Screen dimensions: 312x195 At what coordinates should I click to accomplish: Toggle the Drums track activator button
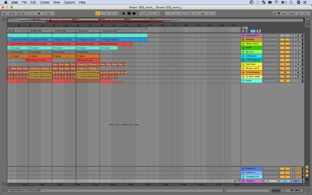[x=285, y=52]
